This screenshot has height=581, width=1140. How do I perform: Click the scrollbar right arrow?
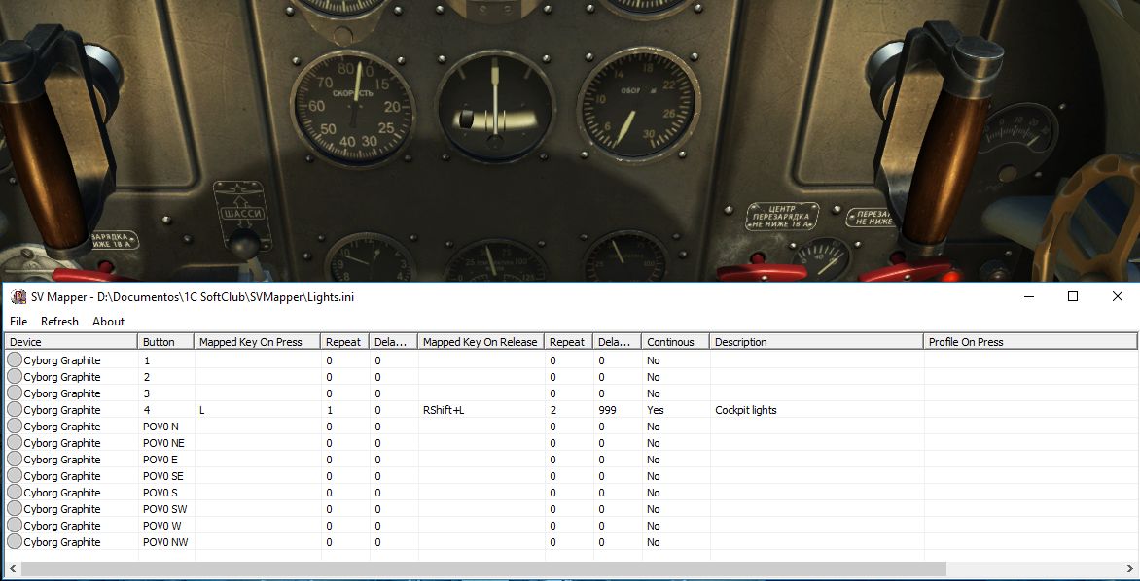coord(1129,568)
